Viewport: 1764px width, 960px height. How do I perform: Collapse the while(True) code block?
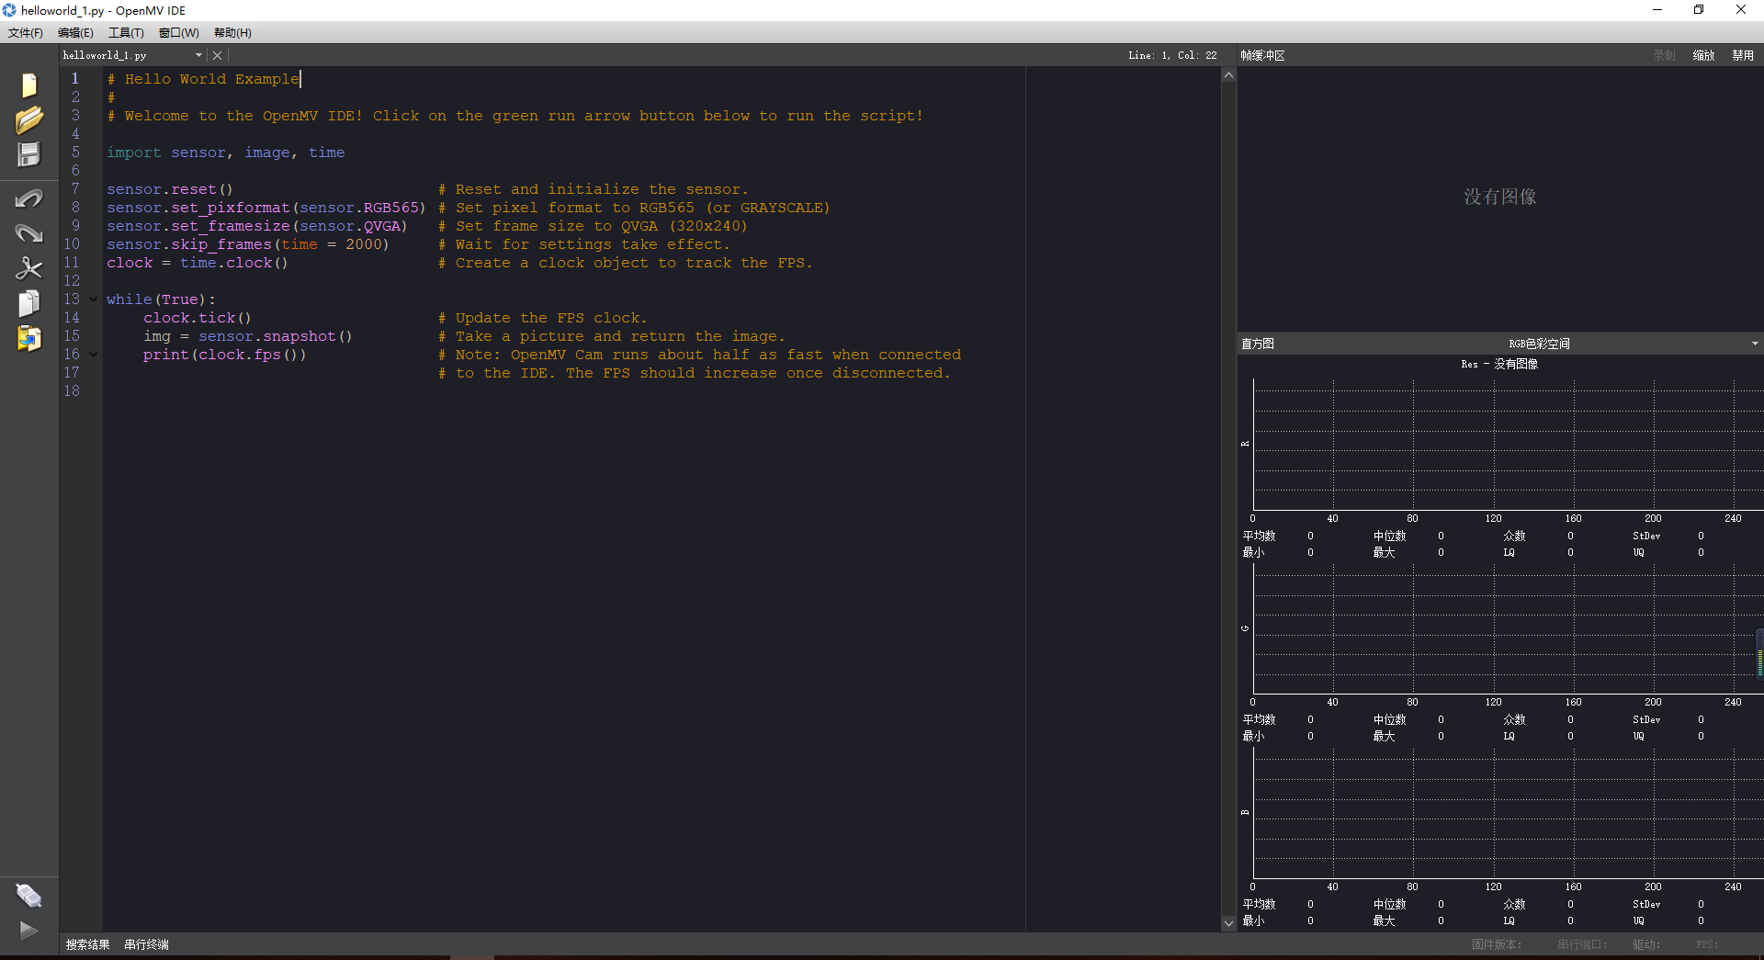[93, 299]
